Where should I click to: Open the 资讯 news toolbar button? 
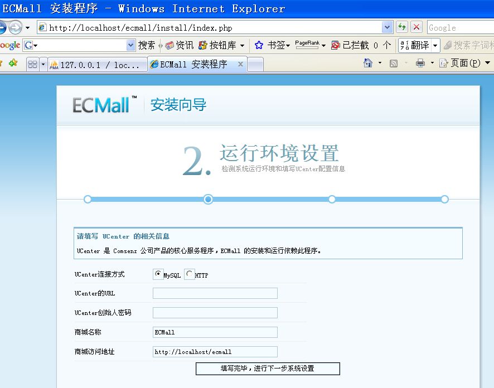(x=180, y=45)
